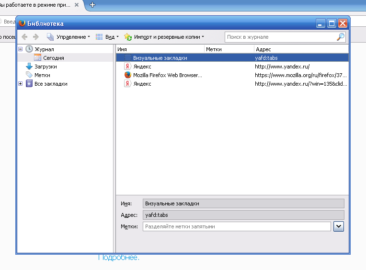This screenshot has width=366, height=270.
Task: Go forward with the right arrow toolbar icon
Action: coord(36,37)
